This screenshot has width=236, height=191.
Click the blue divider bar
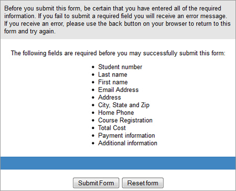click(x=118, y=163)
